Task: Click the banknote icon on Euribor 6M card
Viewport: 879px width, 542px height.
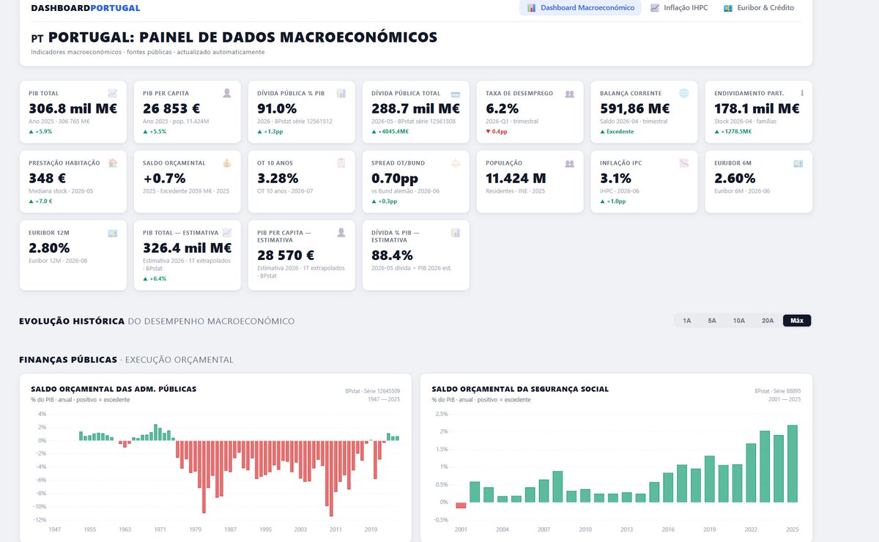Action: [798, 163]
